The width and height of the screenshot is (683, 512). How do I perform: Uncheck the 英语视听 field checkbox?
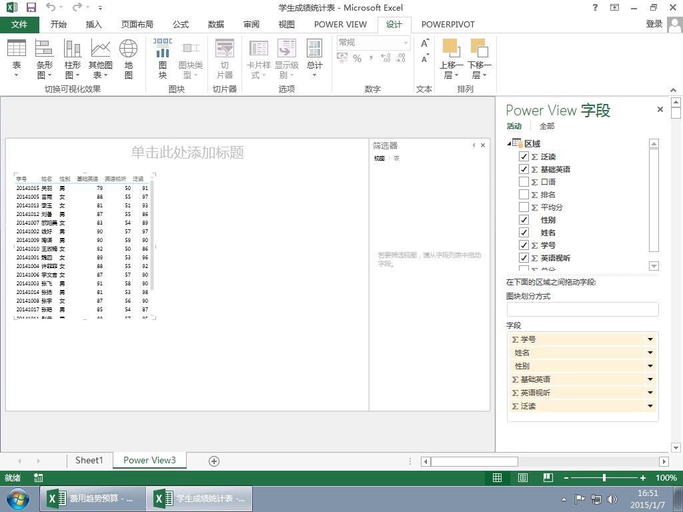click(x=524, y=258)
